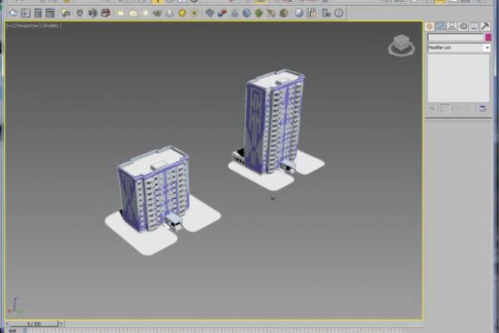Click the grey teapot primitive icon

tap(157, 13)
